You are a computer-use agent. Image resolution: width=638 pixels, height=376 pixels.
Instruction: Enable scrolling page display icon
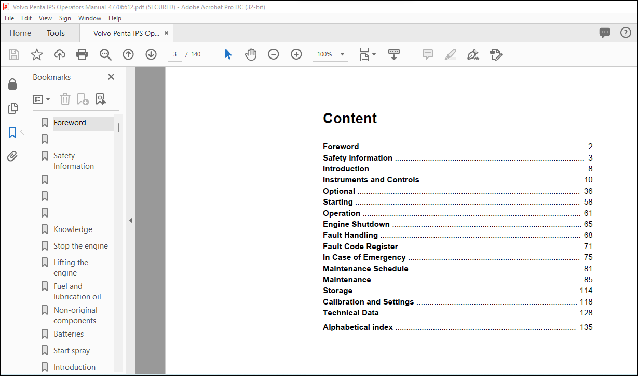click(x=394, y=54)
